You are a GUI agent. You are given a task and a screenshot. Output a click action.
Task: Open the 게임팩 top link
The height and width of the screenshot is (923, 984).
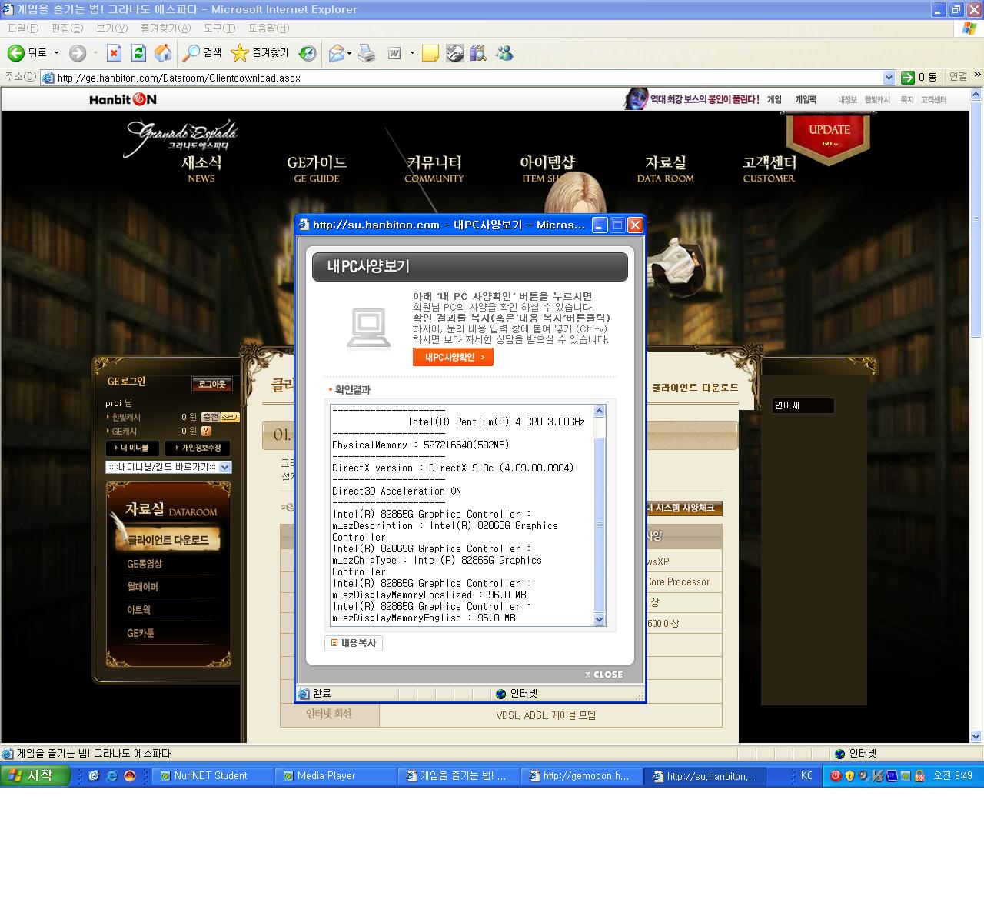[806, 99]
